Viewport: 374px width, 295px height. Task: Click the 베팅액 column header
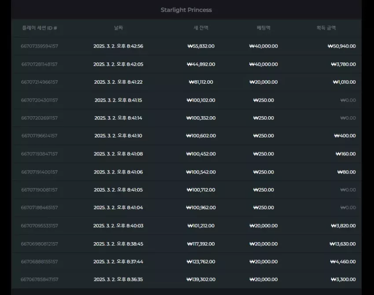[264, 28]
